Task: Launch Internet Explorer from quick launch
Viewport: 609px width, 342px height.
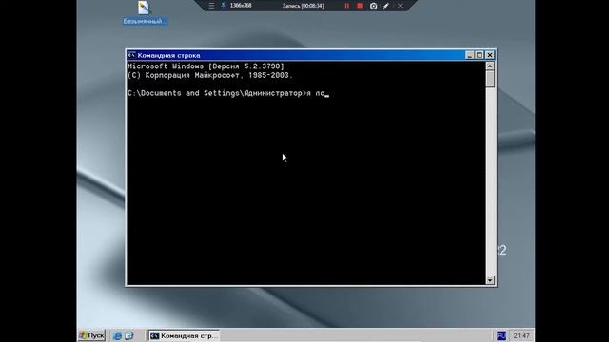Action: [x=117, y=335]
